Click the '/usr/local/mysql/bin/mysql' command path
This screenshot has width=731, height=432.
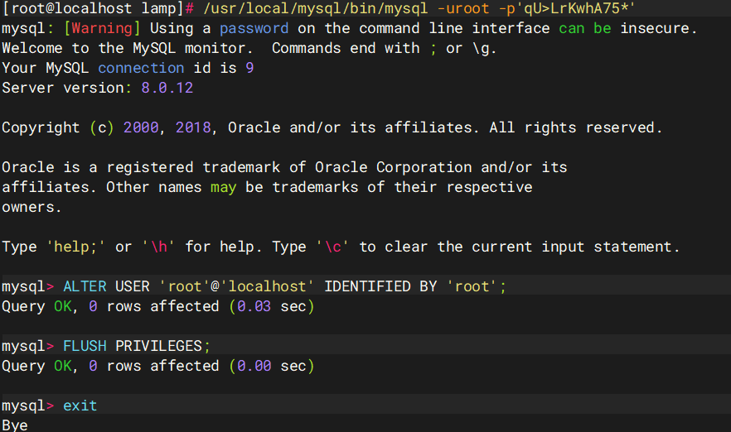click(x=316, y=8)
